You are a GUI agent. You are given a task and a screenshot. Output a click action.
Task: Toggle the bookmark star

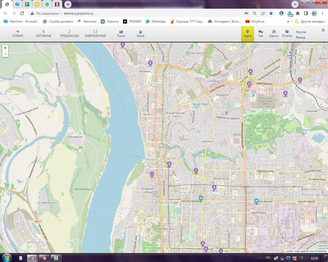[x=271, y=13]
